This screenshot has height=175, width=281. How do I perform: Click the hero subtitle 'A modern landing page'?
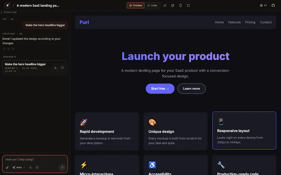175,73
